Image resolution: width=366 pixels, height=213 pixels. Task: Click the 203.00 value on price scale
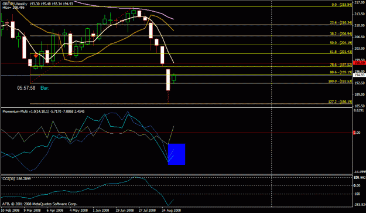360,48
